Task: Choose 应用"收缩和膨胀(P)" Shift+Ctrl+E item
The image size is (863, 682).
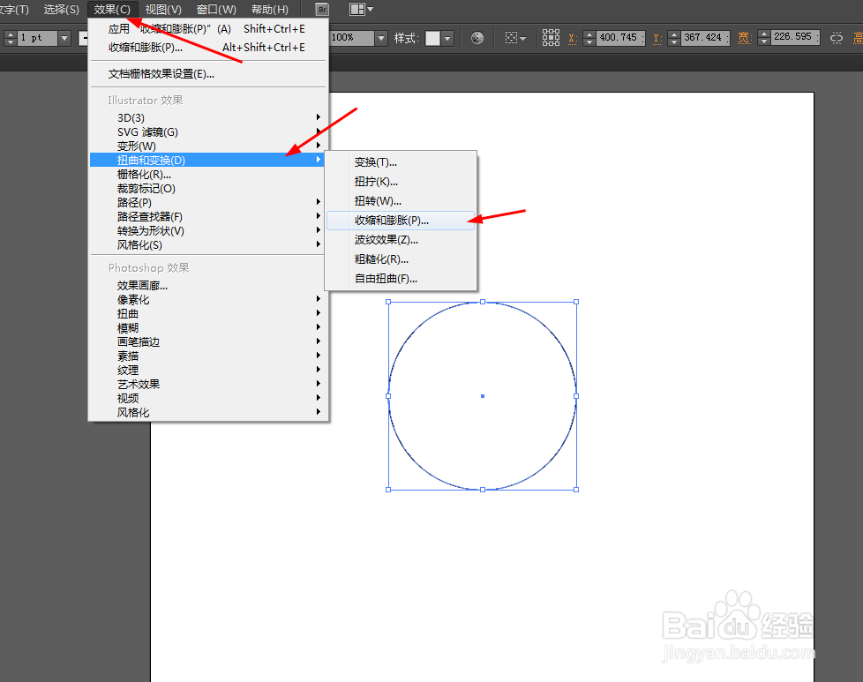Action: (208, 28)
